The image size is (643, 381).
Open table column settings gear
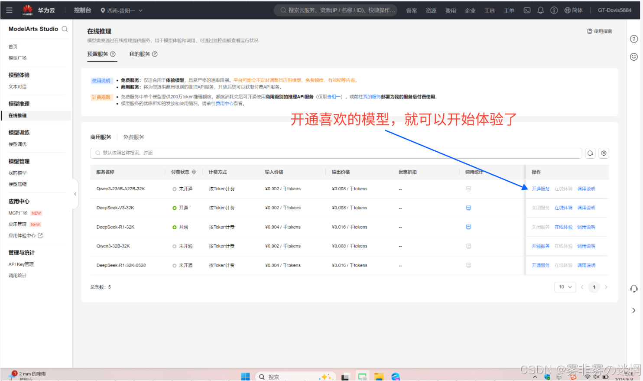604,153
